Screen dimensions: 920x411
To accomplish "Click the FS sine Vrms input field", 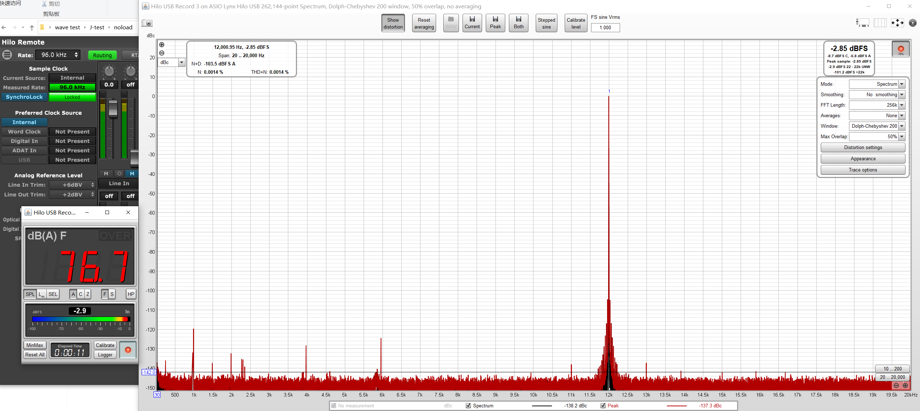I will coord(605,27).
